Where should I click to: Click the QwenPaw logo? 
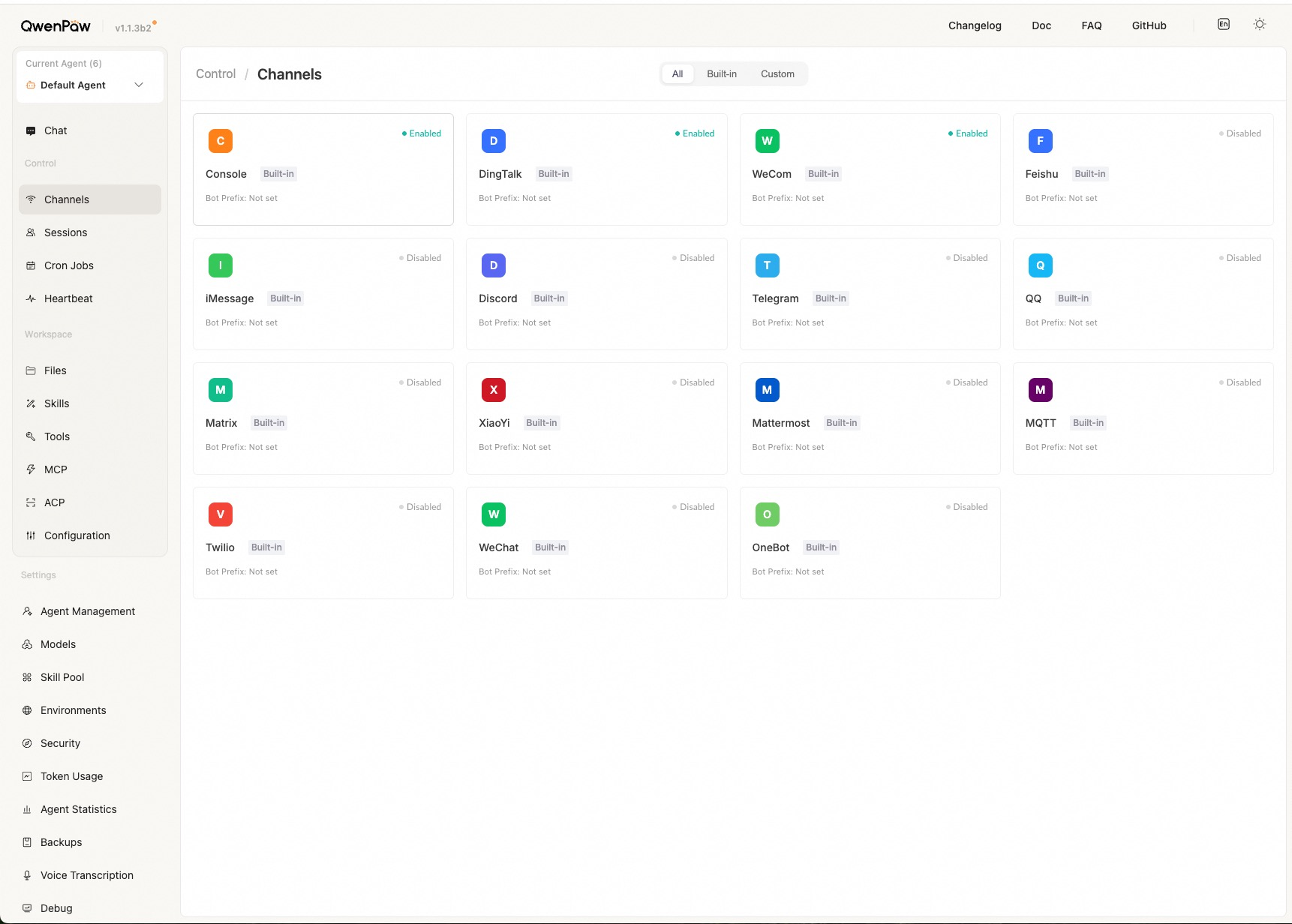[56, 26]
